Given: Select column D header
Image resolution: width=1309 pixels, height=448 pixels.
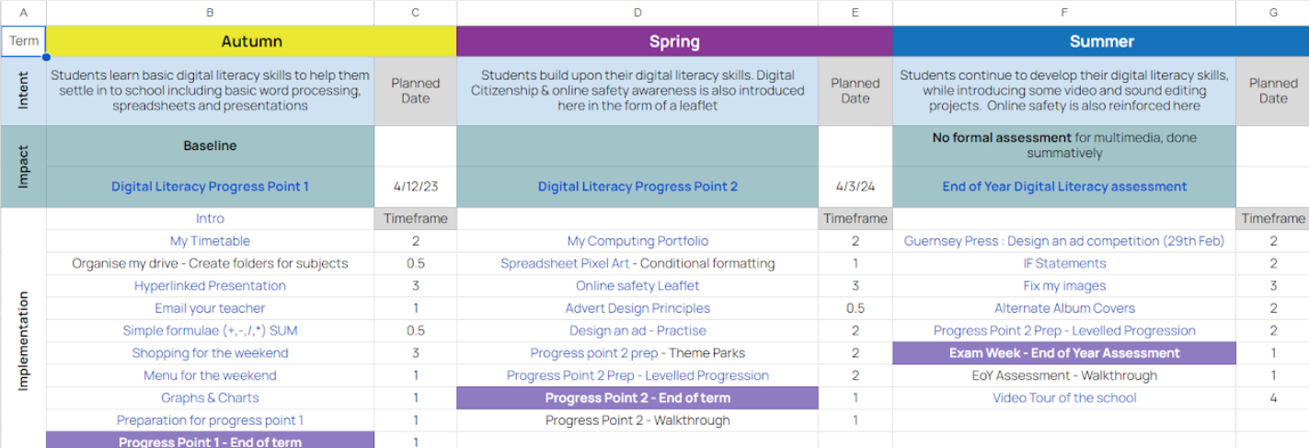Looking at the screenshot, I should 637,12.
